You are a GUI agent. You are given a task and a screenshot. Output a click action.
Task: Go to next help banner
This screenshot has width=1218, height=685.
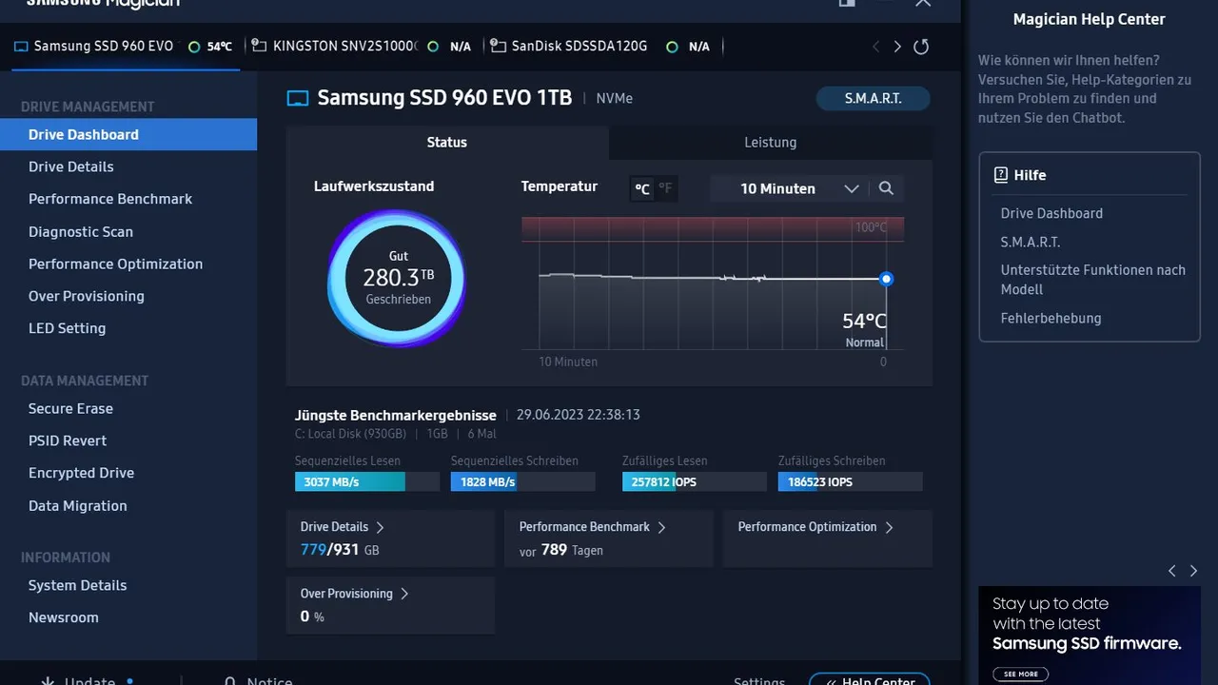[x=1193, y=571]
